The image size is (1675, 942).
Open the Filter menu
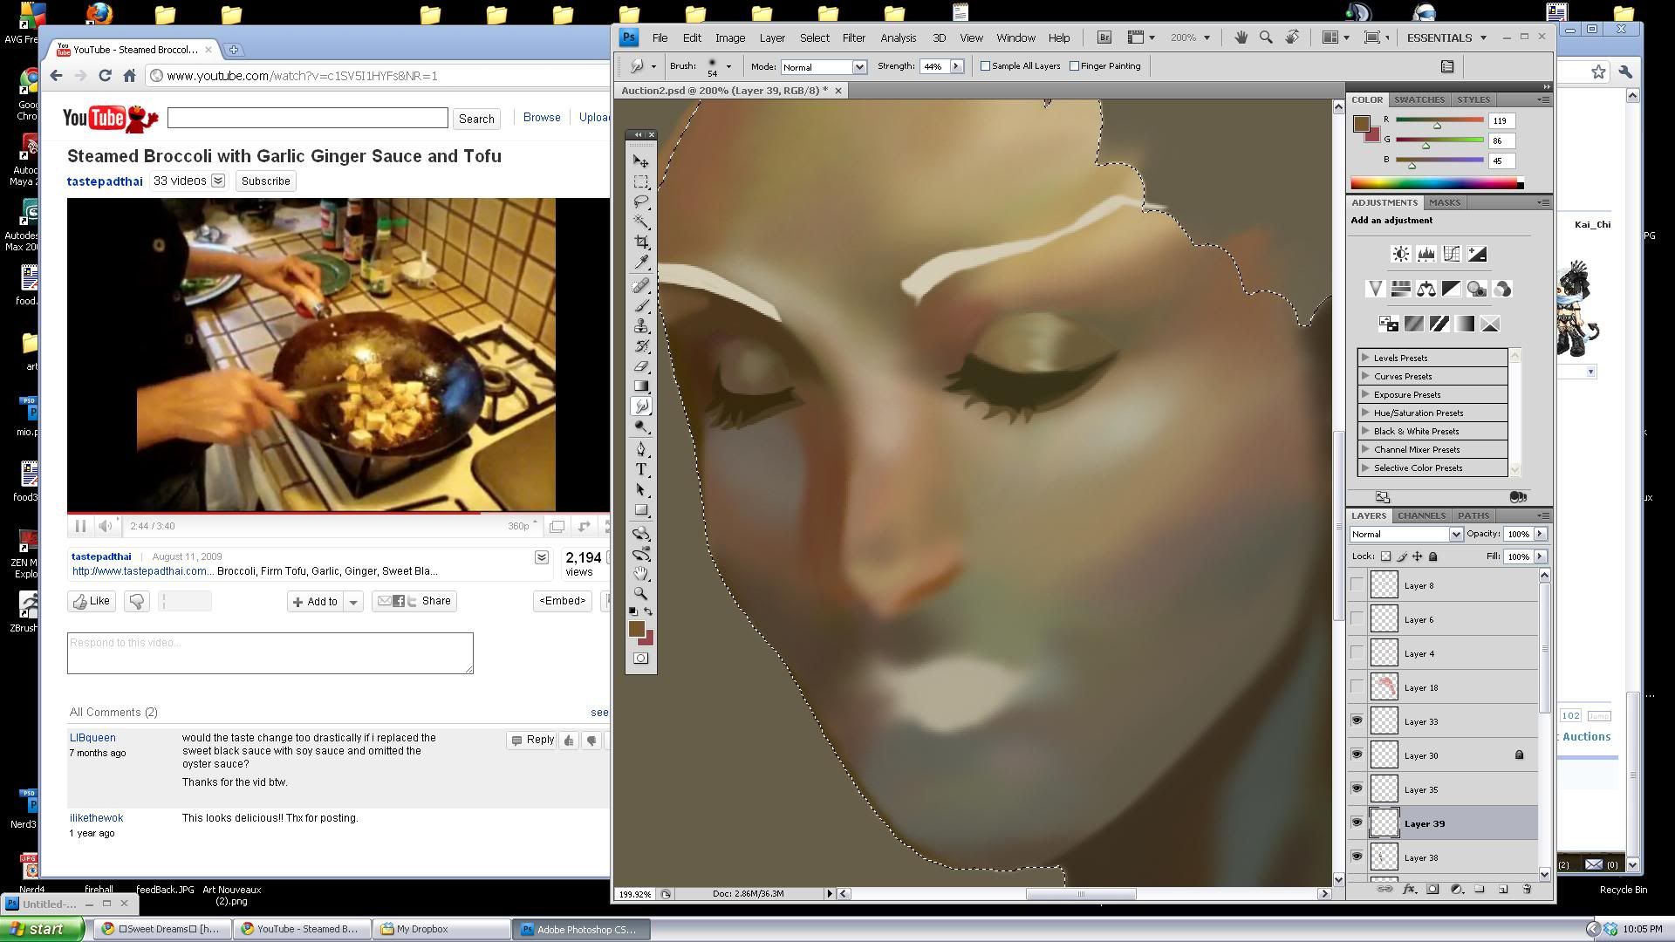pyautogui.click(x=853, y=38)
